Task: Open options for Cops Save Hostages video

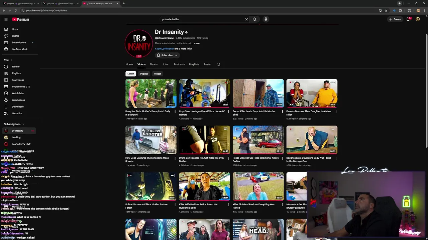Action: pos(228,112)
